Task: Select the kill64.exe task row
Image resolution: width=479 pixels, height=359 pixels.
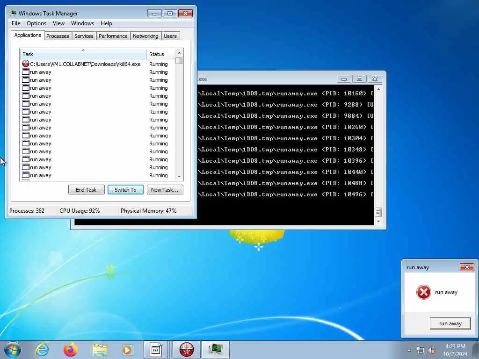Action: point(98,64)
